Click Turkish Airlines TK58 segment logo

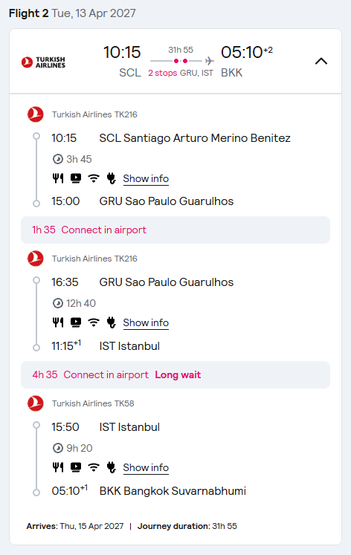36,403
